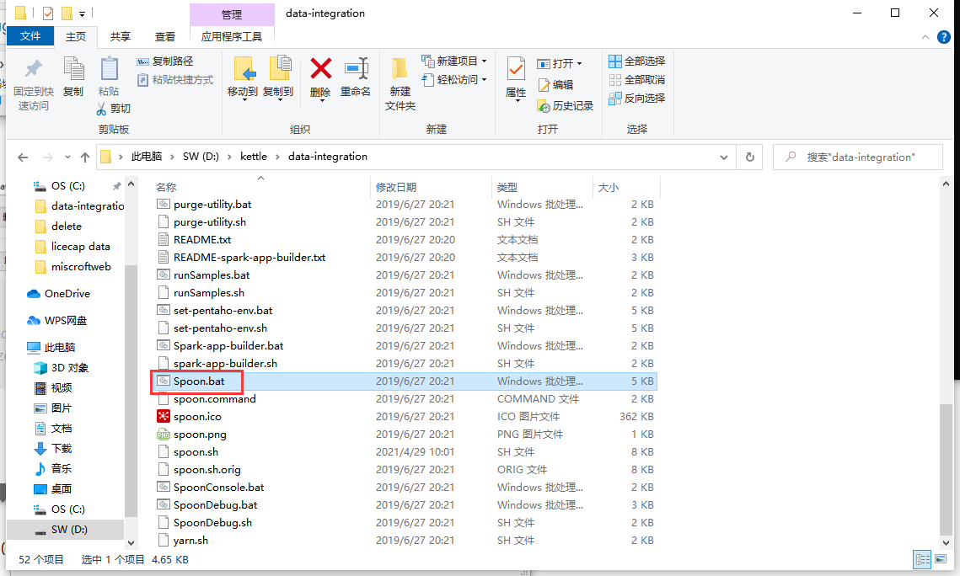Click the Edit (编辑) button

pos(555,85)
